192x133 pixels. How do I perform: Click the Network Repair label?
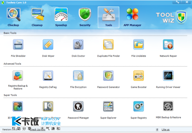(x=168, y=56)
